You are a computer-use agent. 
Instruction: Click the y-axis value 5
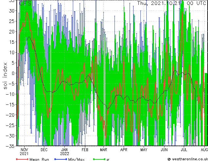13,63
